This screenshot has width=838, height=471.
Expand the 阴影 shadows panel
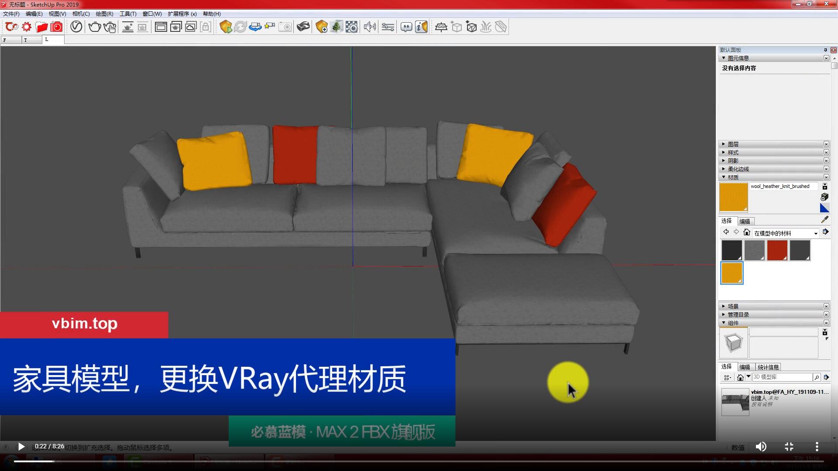click(733, 160)
